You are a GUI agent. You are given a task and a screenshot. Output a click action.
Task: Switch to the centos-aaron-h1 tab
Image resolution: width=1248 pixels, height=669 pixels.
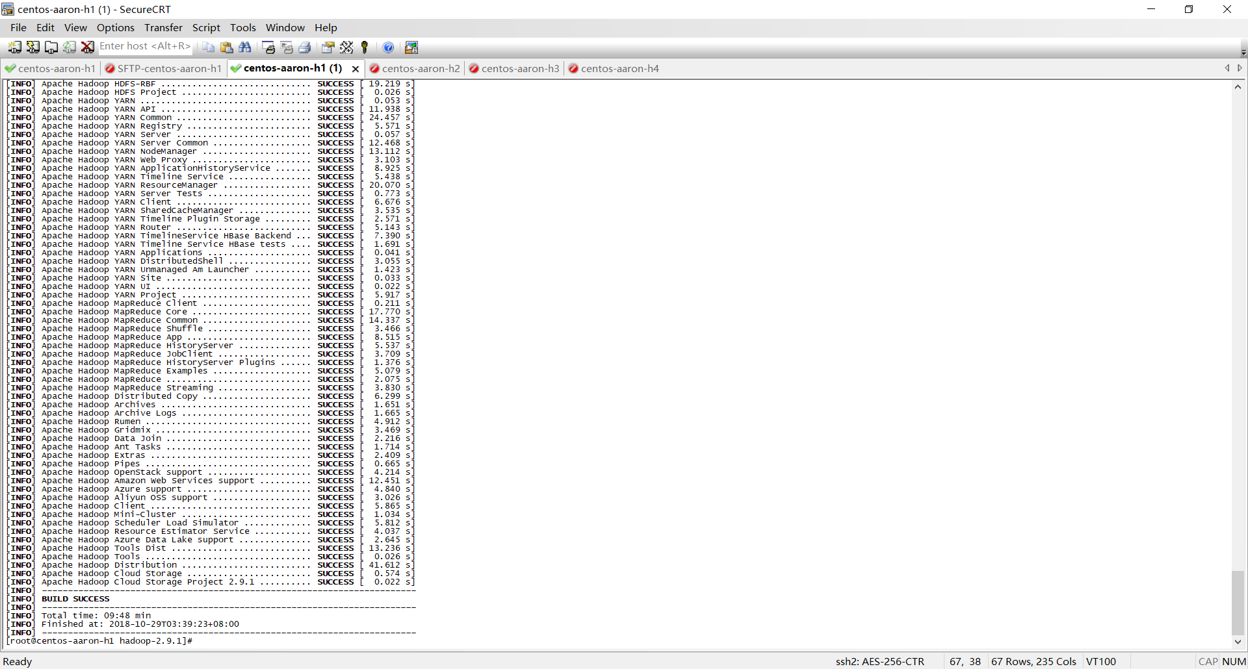pos(50,68)
